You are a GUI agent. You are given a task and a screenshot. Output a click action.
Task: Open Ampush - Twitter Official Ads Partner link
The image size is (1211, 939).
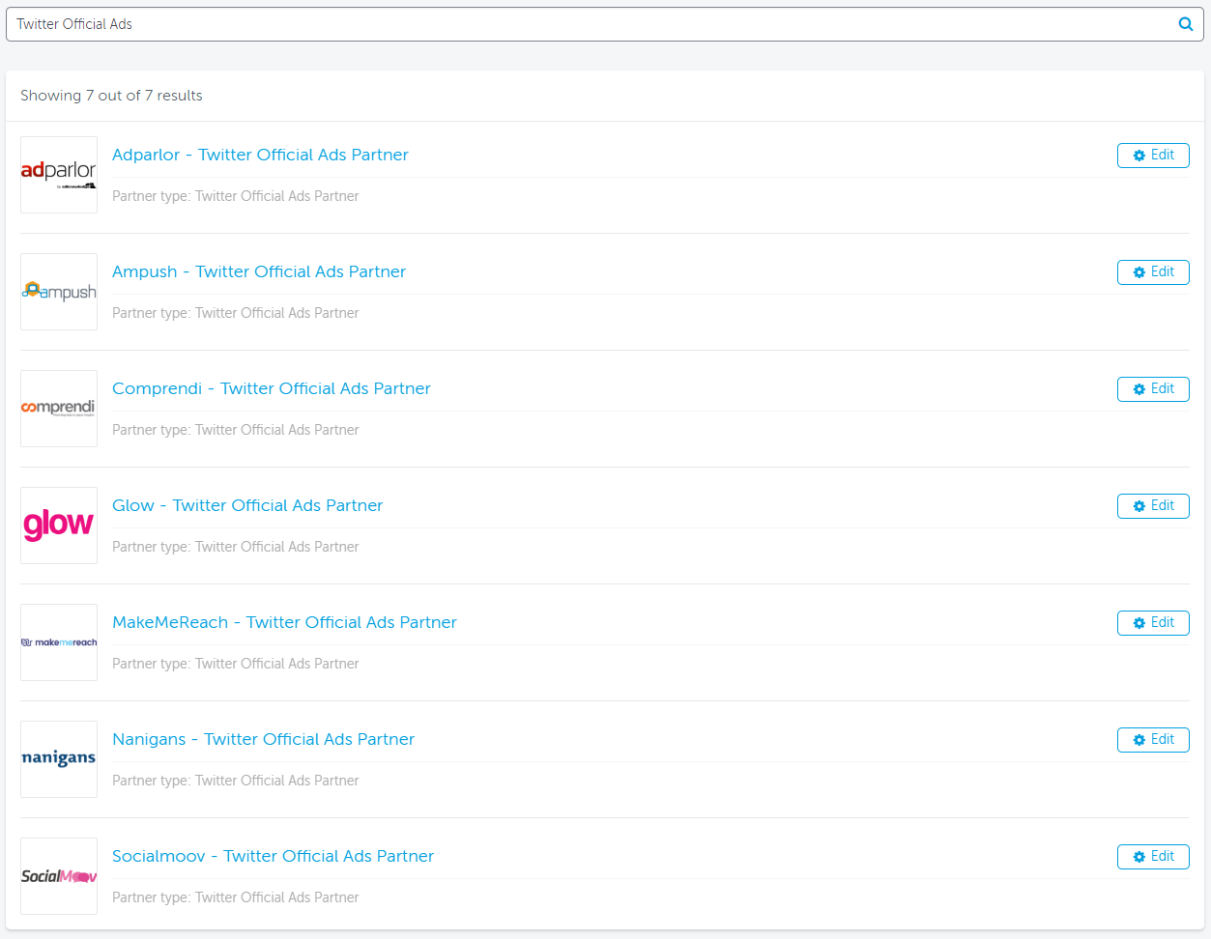259,271
